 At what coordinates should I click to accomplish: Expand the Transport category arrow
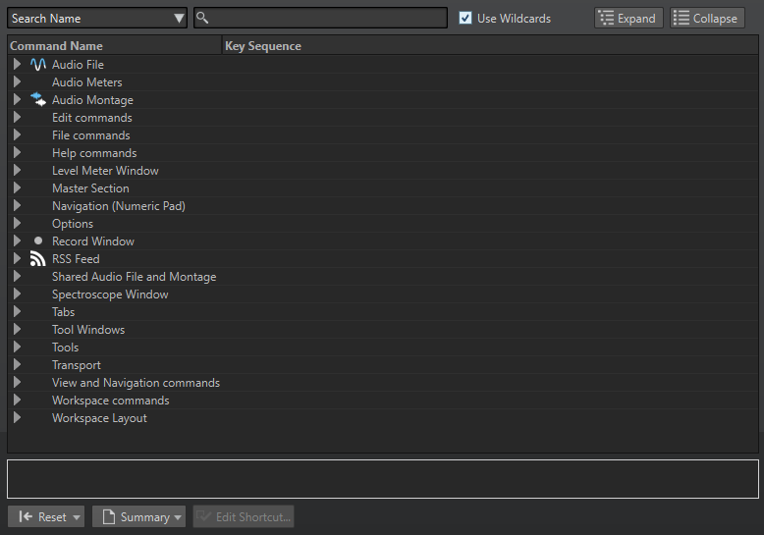tap(17, 365)
